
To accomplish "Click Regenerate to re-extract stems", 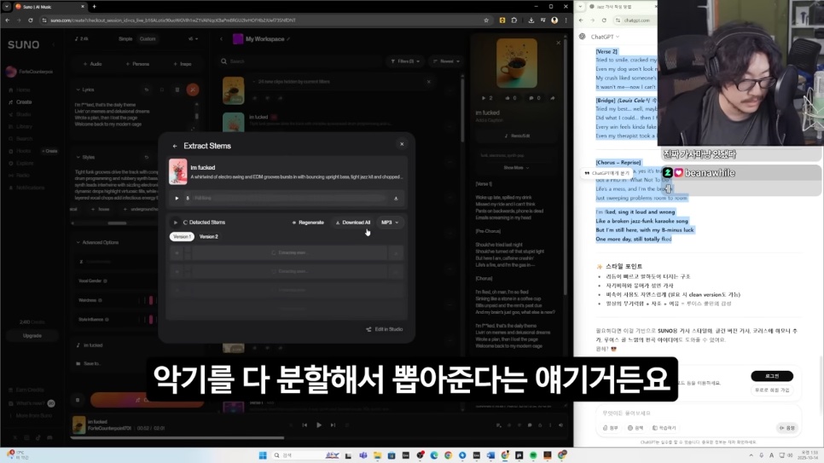I will click(308, 223).
